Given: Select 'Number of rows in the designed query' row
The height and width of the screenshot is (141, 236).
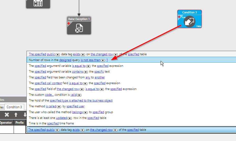Looking at the screenshot, I should click(x=132, y=60).
